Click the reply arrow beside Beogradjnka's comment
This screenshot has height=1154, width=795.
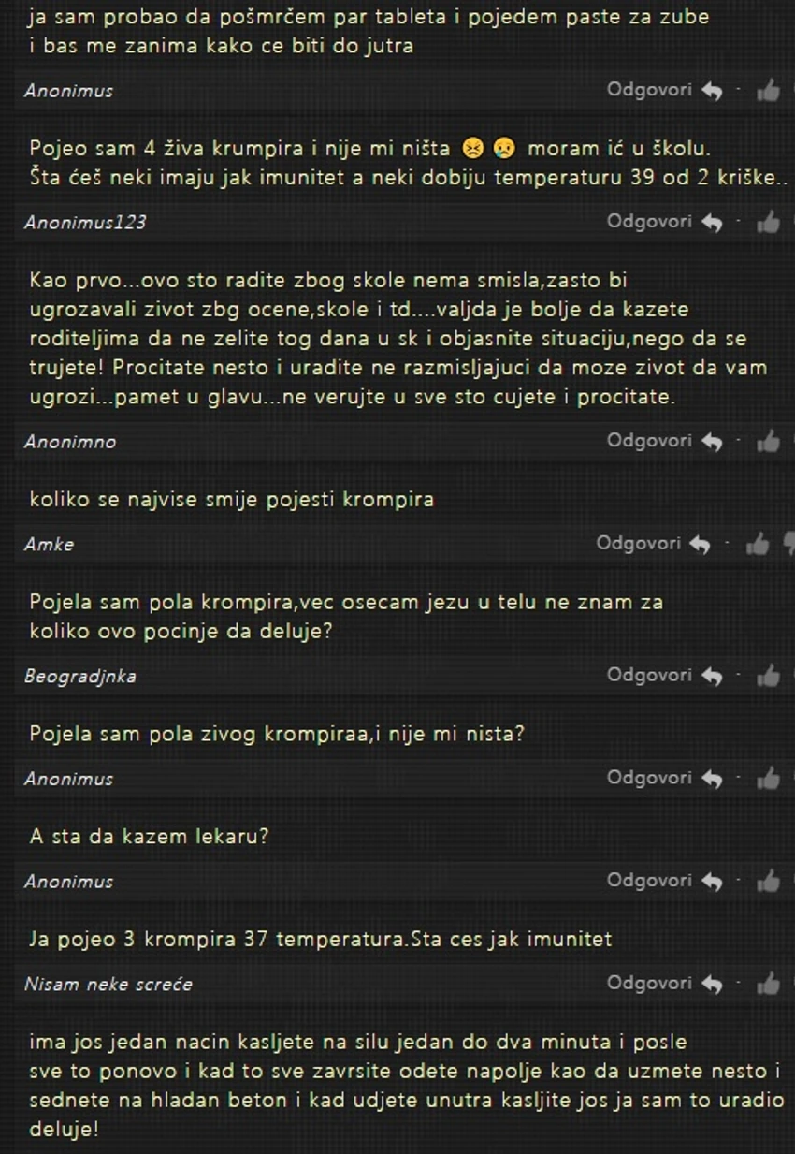tap(712, 676)
